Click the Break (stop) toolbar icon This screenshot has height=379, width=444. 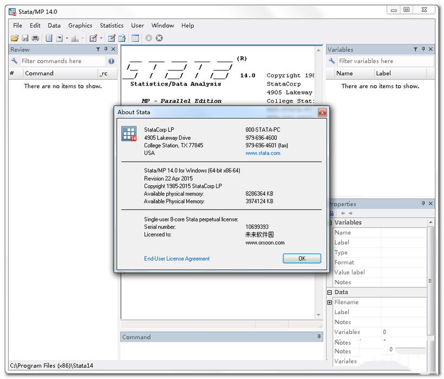pyautogui.click(x=159, y=38)
